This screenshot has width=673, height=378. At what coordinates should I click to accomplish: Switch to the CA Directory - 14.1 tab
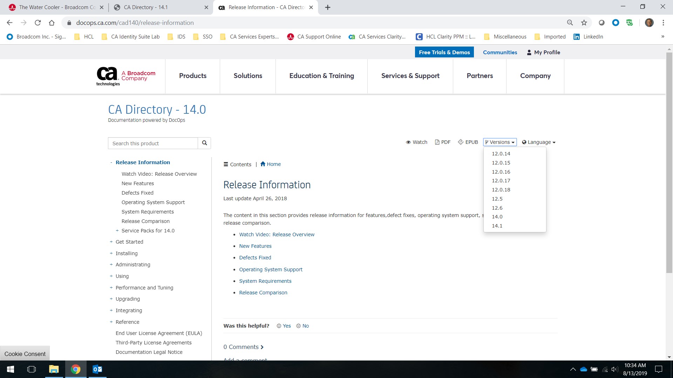tap(145, 7)
